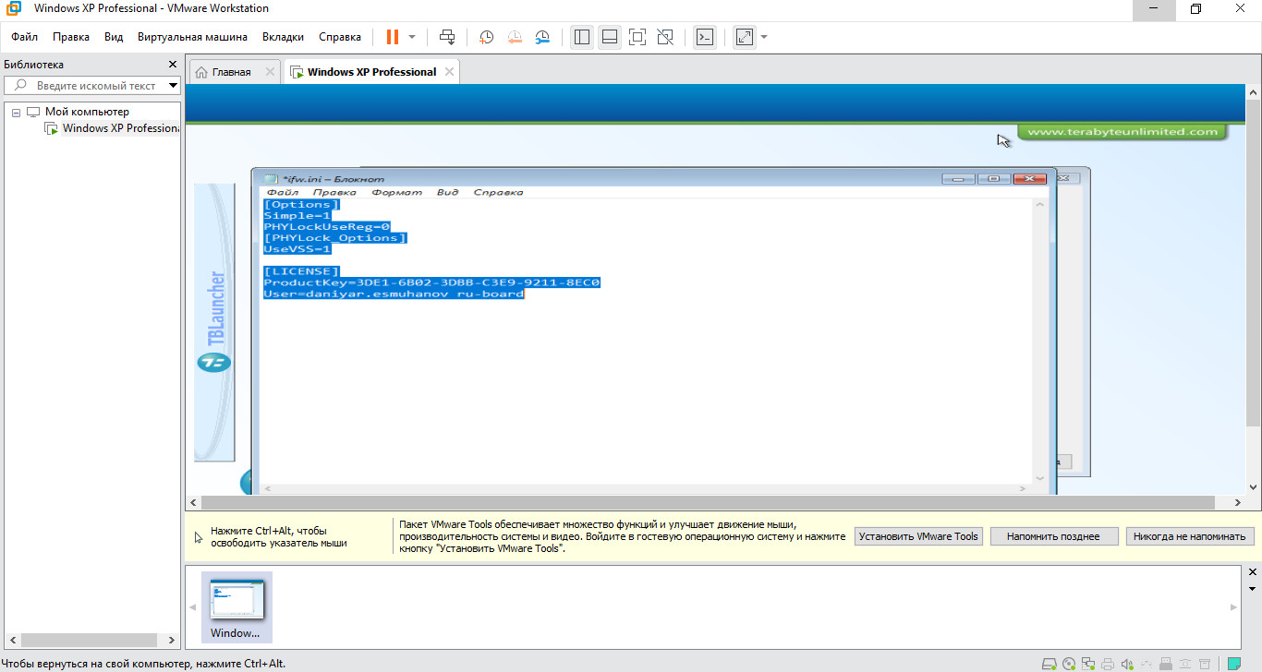This screenshot has height=672, width=1262.
Task: Click the USB device status icon
Action: [x=1166, y=663]
